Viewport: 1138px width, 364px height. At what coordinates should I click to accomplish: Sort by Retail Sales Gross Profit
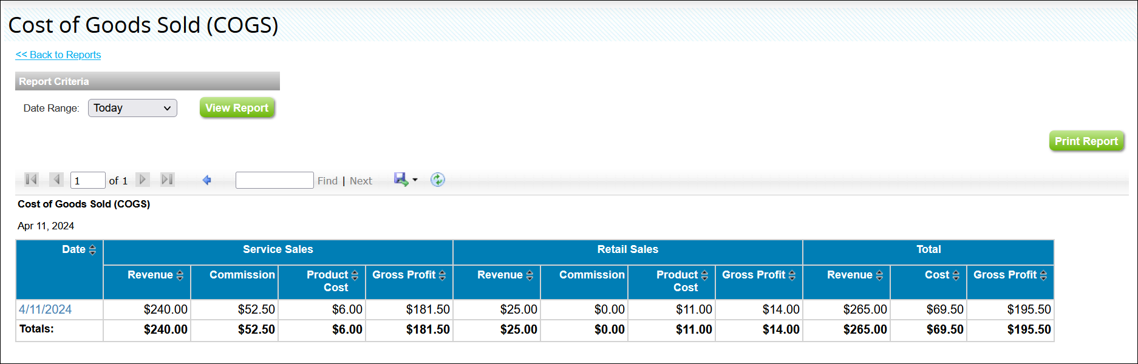tap(792, 275)
